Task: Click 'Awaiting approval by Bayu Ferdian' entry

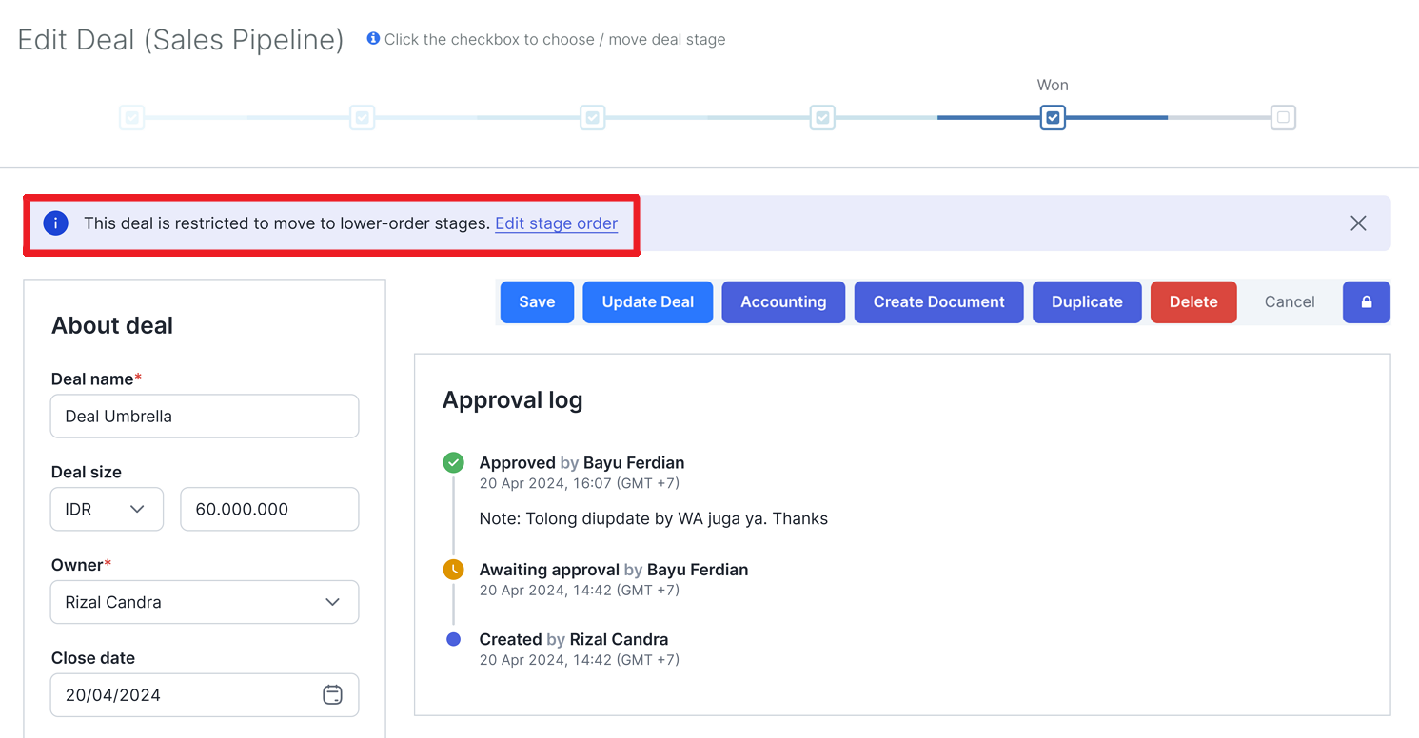Action: pyautogui.click(x=614, y=570)
